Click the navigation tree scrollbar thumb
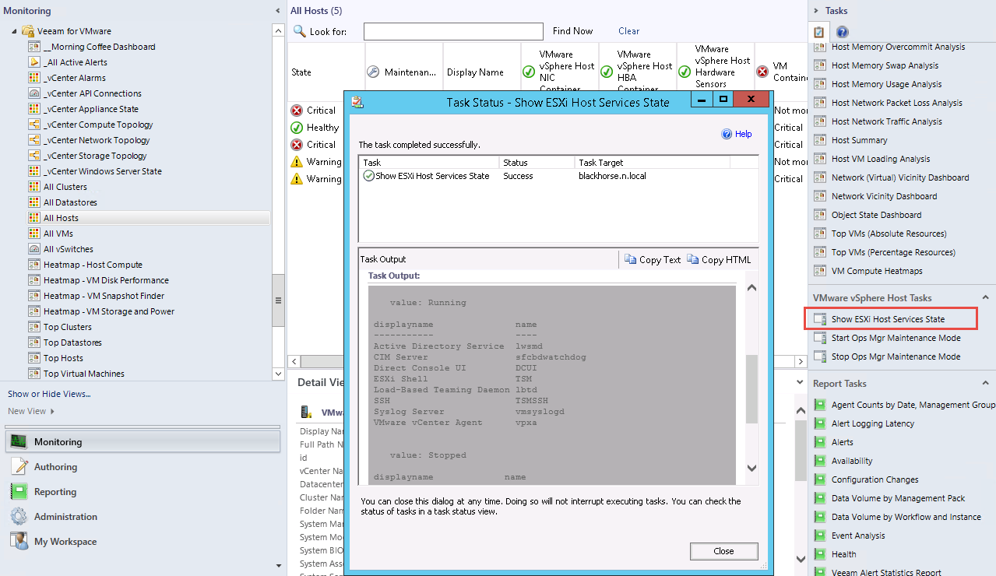This screenshot has height=576, width=996. [278, 300]
